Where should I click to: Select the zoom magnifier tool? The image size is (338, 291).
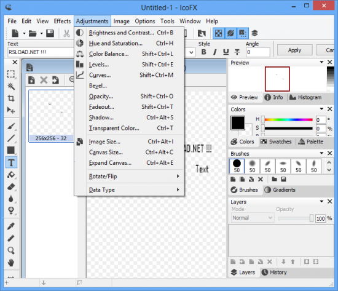coord(11,250)
